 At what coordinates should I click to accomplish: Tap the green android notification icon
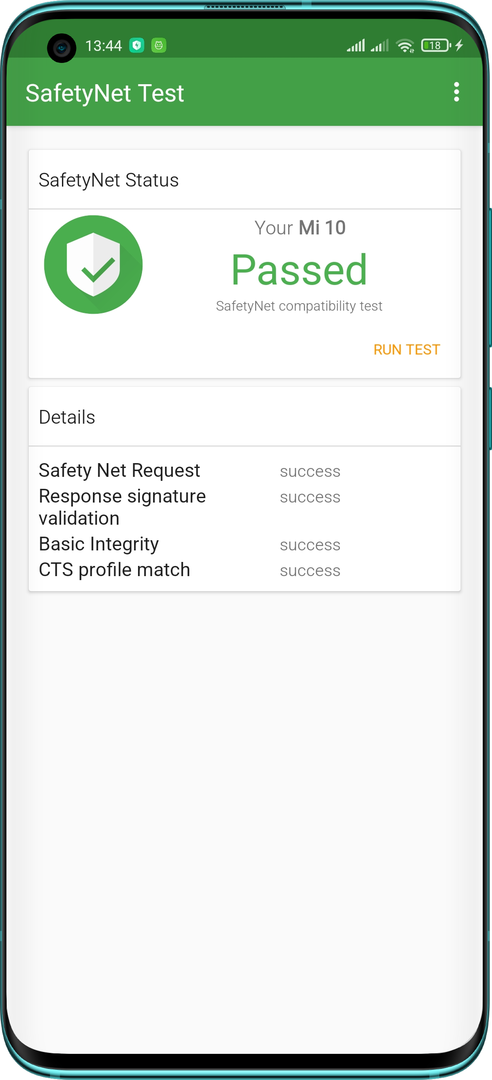point(159,45)
